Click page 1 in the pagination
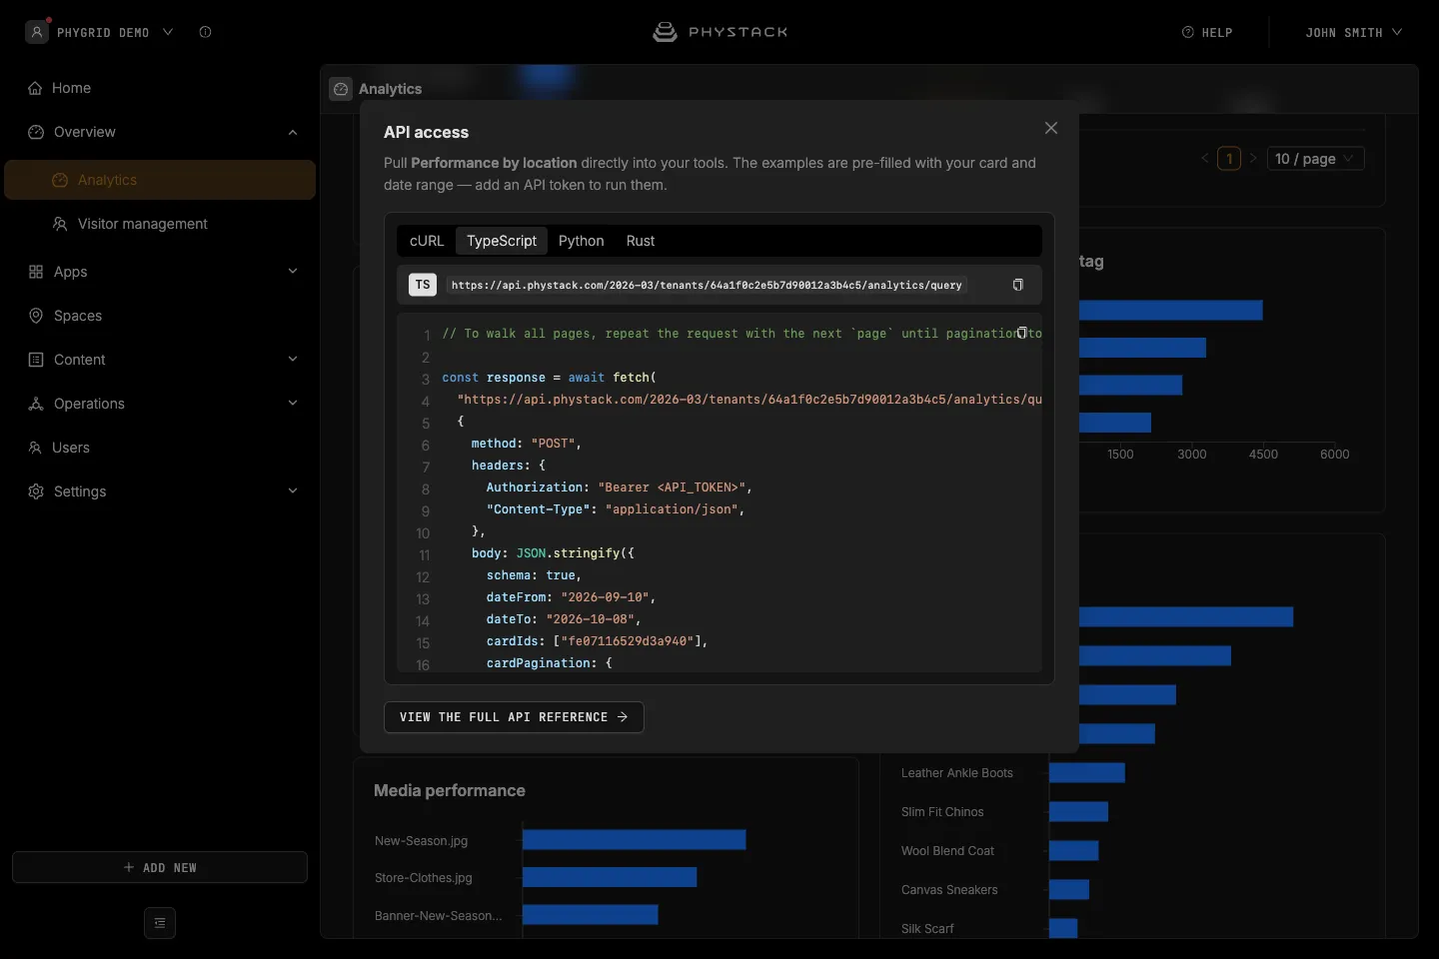1439x959 pixels. [x=1229, y=159]
